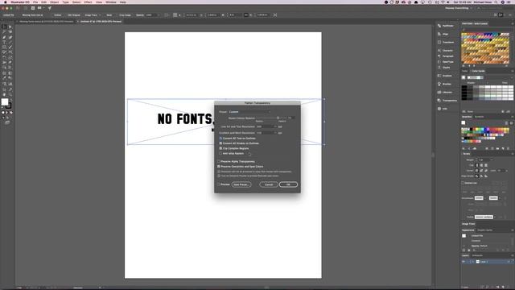Enable the Preview checkbox in the dialog
Image resolution: width=515 pixels, height=290 pixels.
coord(219,184)
